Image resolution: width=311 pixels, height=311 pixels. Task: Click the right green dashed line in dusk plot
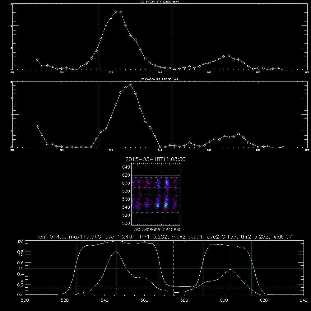coord(172,115)
